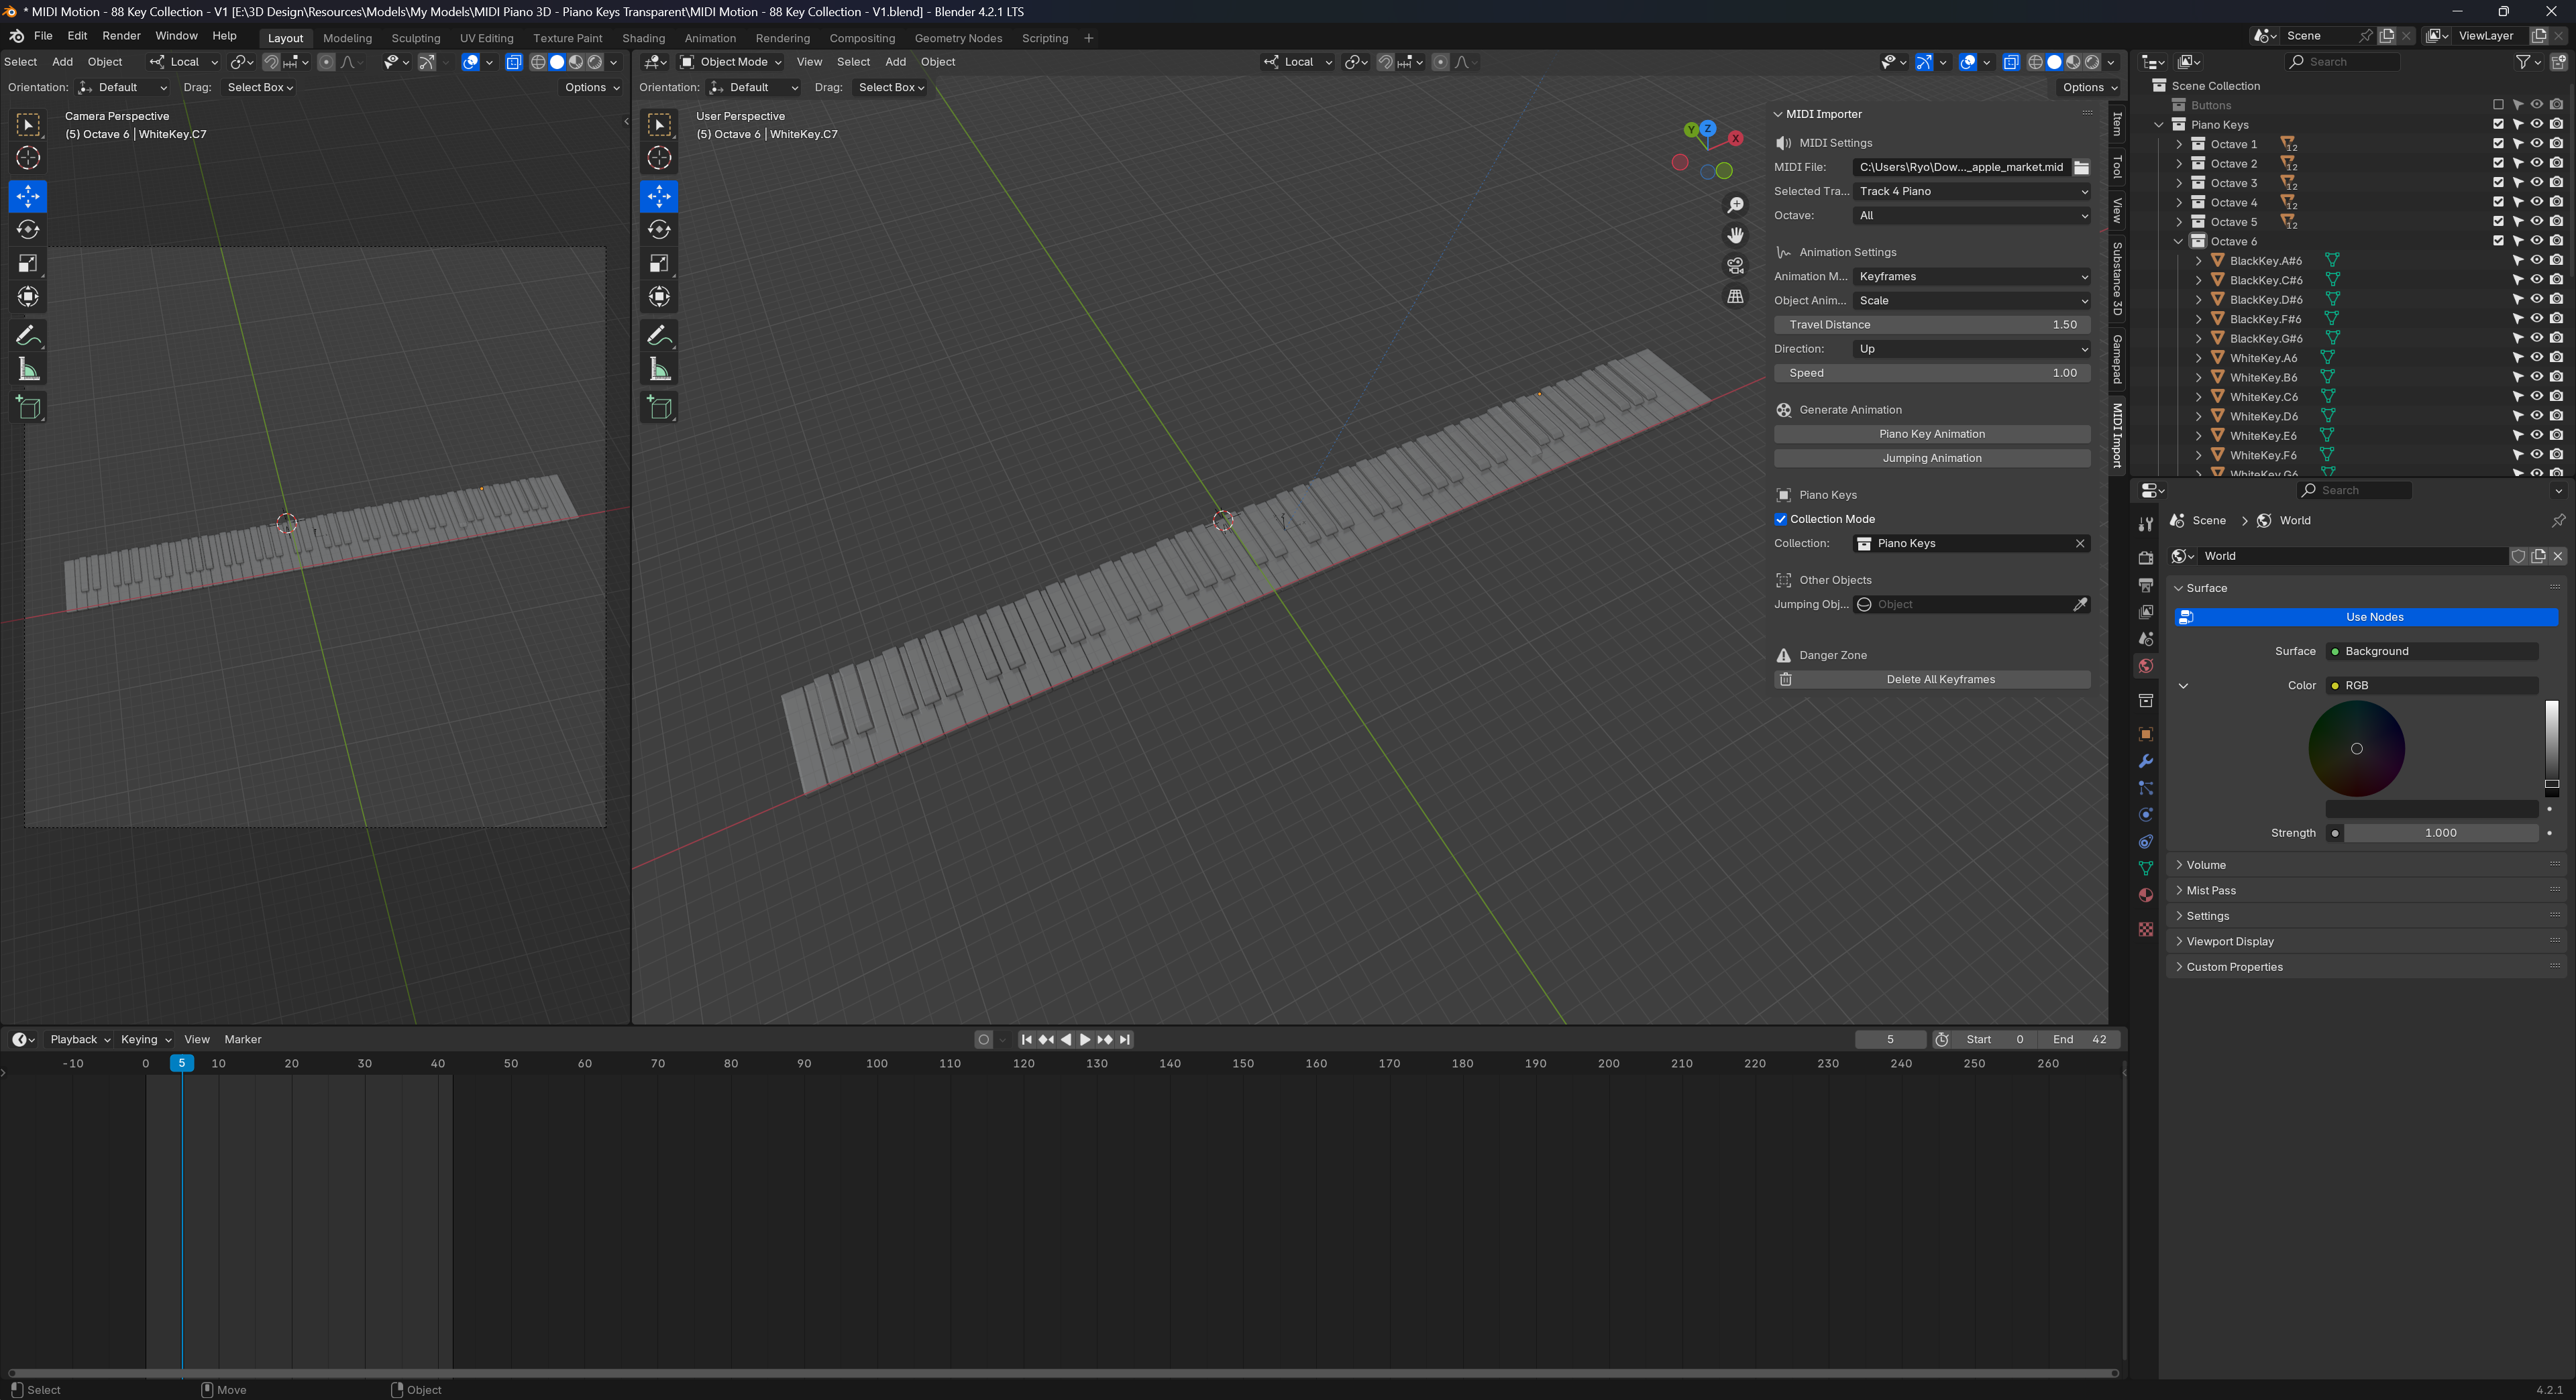Screen dimensions: 2576x1400
Task: Hide WhiteKey.C6 in viewport
Action: [2537, 397]
